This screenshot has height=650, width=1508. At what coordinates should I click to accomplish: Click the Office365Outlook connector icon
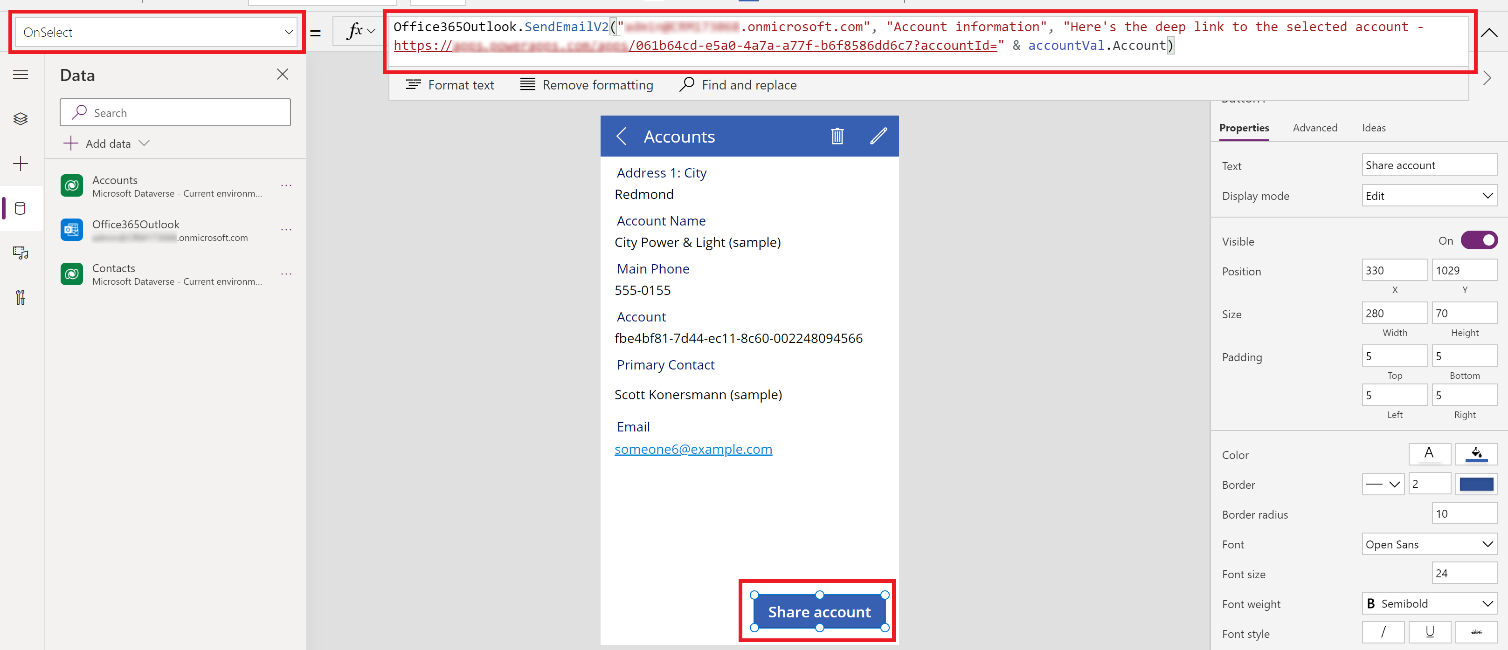pos(72,230)
